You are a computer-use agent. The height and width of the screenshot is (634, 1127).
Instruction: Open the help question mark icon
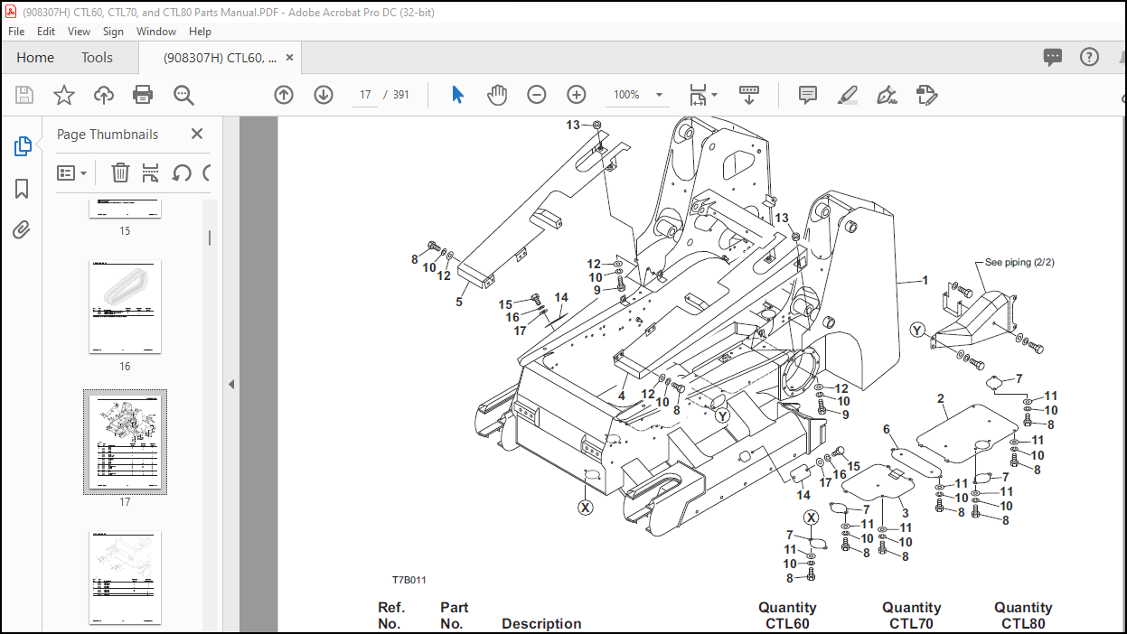point(1089,57)
